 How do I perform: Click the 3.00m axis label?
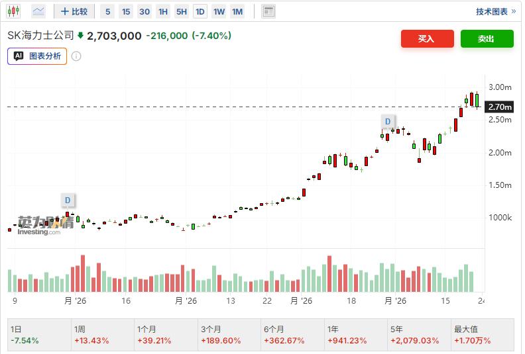click(x=500, y=87)
